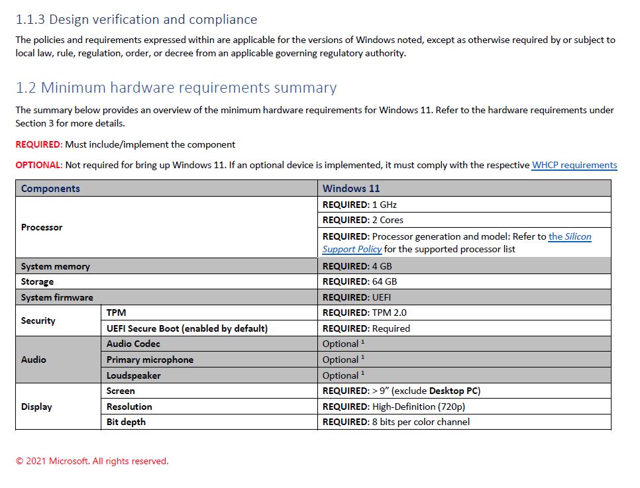Select the Processor row label
Screen dimensions: 640x488
pyautogui.click(x=166, y=227)
